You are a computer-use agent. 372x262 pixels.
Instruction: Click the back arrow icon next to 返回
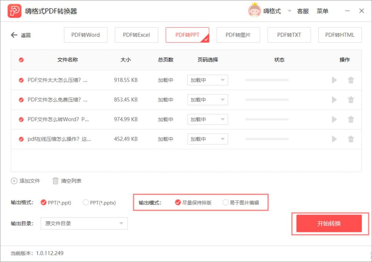pos(14,35)
